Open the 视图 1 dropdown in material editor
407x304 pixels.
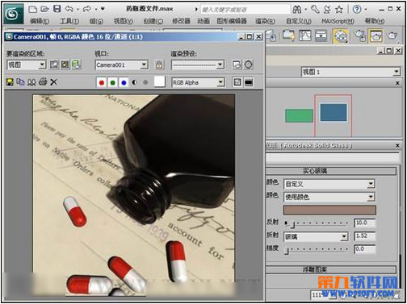[350, 72]
